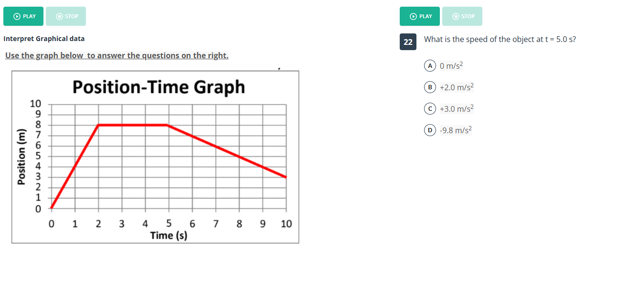Select answer C circle icon
628x286 pixels.
[430, 108]
